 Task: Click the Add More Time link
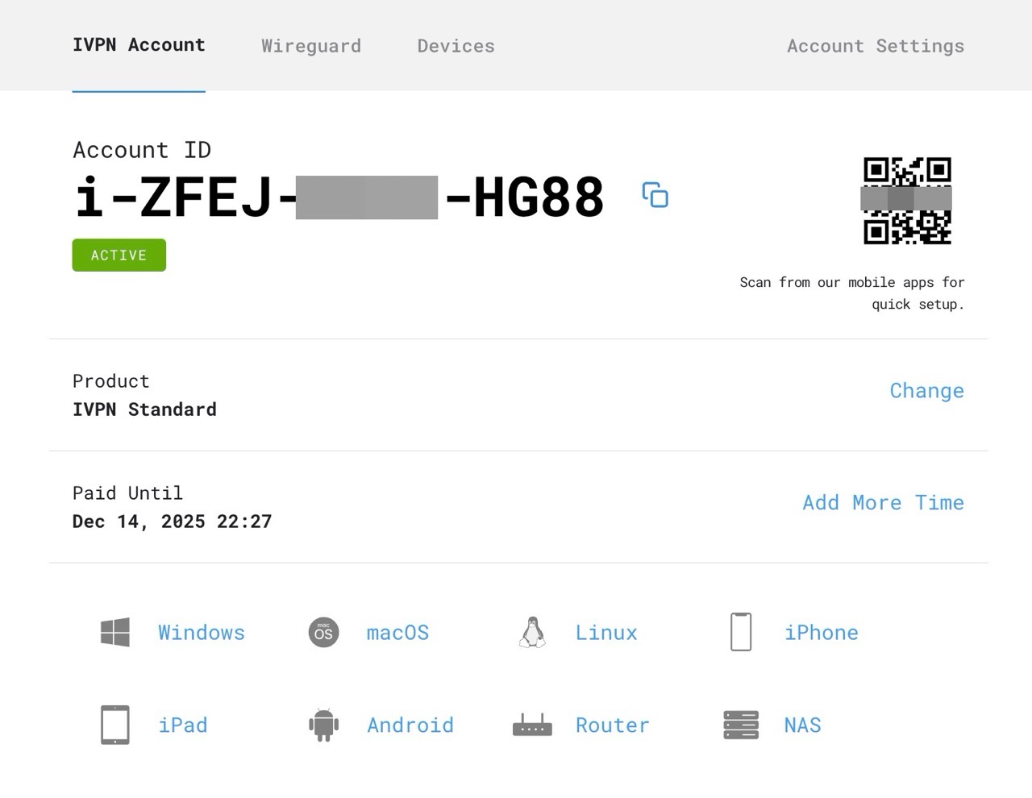(883, 503)
